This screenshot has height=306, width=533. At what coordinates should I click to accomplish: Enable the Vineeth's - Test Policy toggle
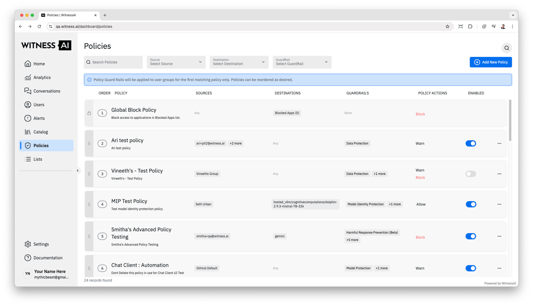pyautogui.click(x=471, y=174)
